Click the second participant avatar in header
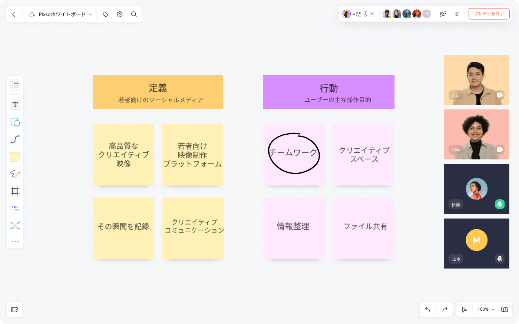Image resolution: width=519 pixels, height=324 pixels. (397, 14)
